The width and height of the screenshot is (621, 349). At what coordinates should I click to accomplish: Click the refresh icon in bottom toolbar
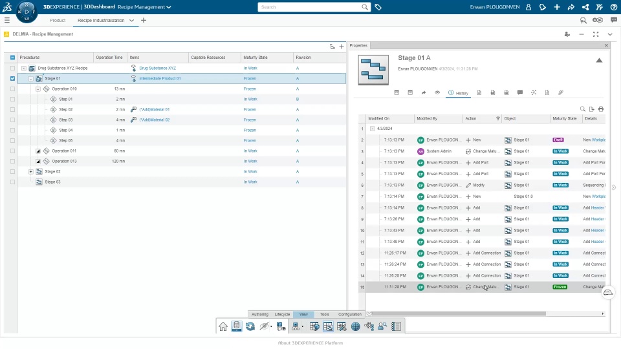(x=250, y=326)
